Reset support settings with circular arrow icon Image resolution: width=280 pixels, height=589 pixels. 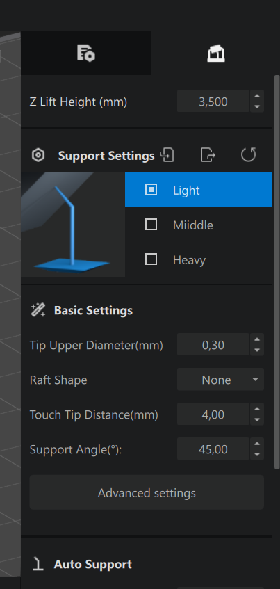coord(248,155)
